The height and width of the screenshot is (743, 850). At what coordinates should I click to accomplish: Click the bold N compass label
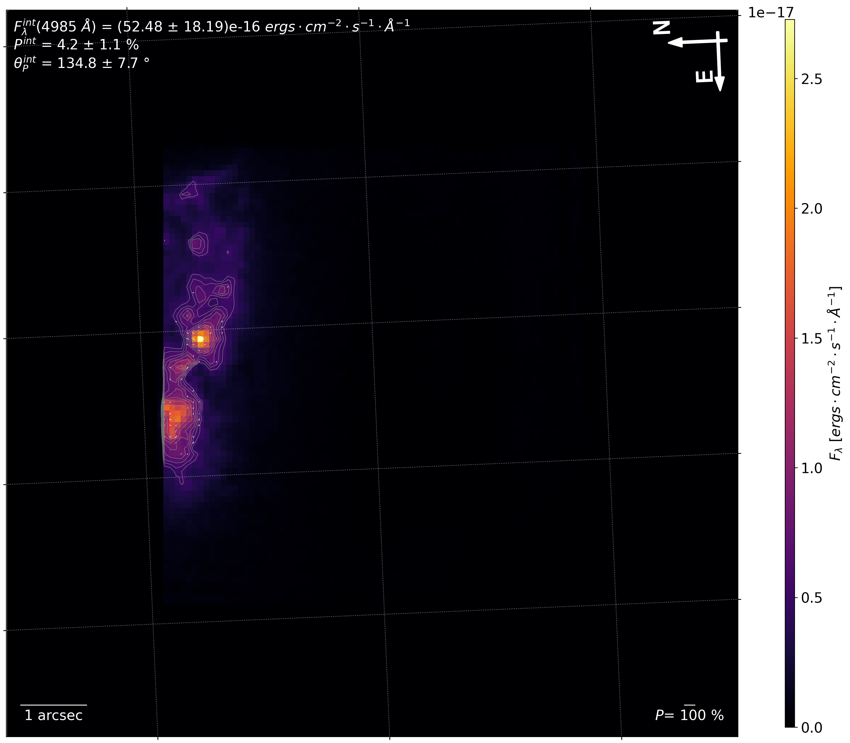tap(661, 28)
